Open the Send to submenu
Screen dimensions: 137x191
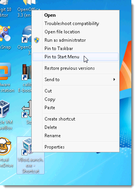pos(75,80)
